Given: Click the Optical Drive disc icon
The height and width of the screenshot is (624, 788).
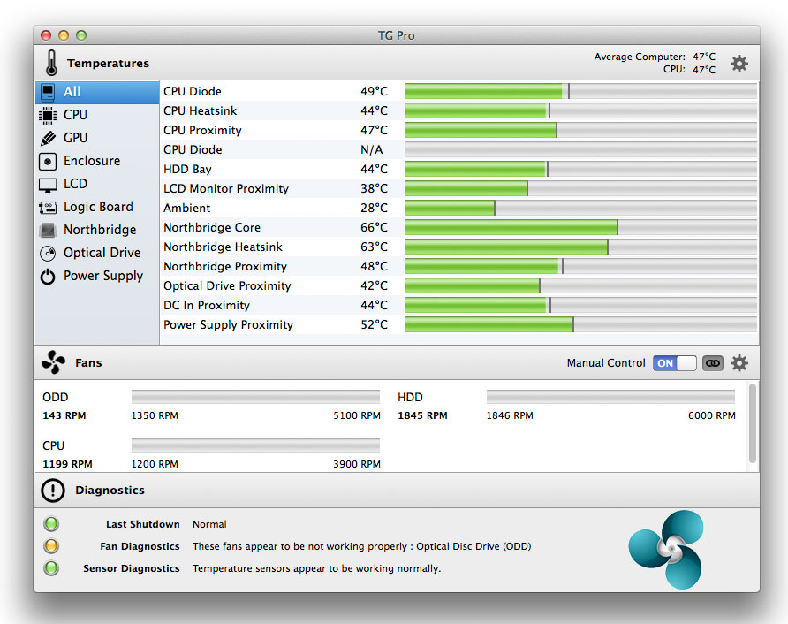Looking at the screenshot, I should click(x=48, y=253).
